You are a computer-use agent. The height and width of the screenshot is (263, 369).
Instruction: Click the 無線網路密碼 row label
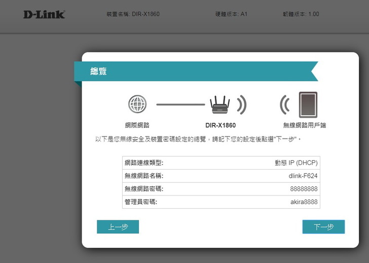pyautogui.click(x=144, y=189)
